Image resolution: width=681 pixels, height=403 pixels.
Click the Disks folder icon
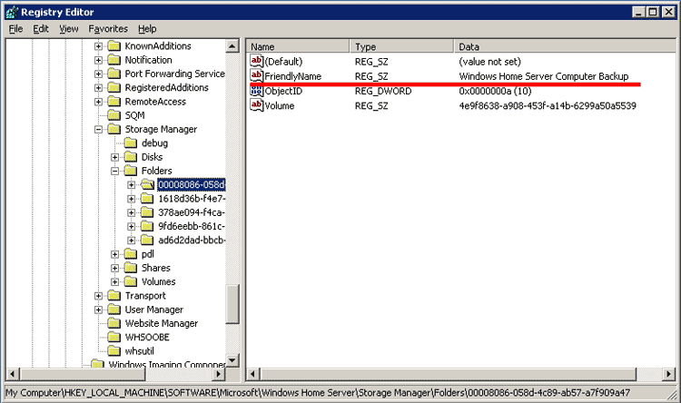click(x=131, y=157)
